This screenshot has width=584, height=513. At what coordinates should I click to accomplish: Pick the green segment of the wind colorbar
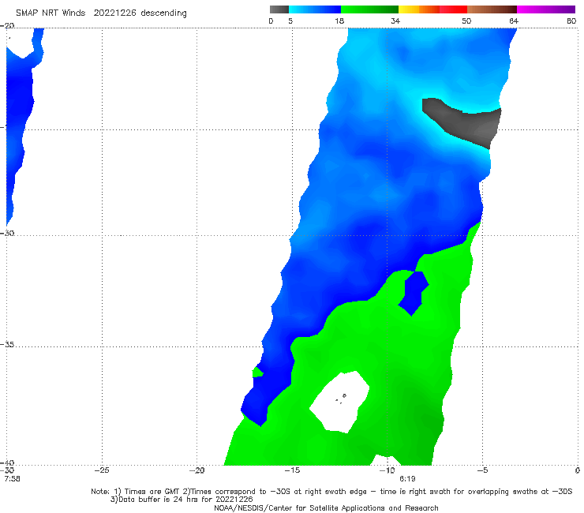click(x=369, y=9)
